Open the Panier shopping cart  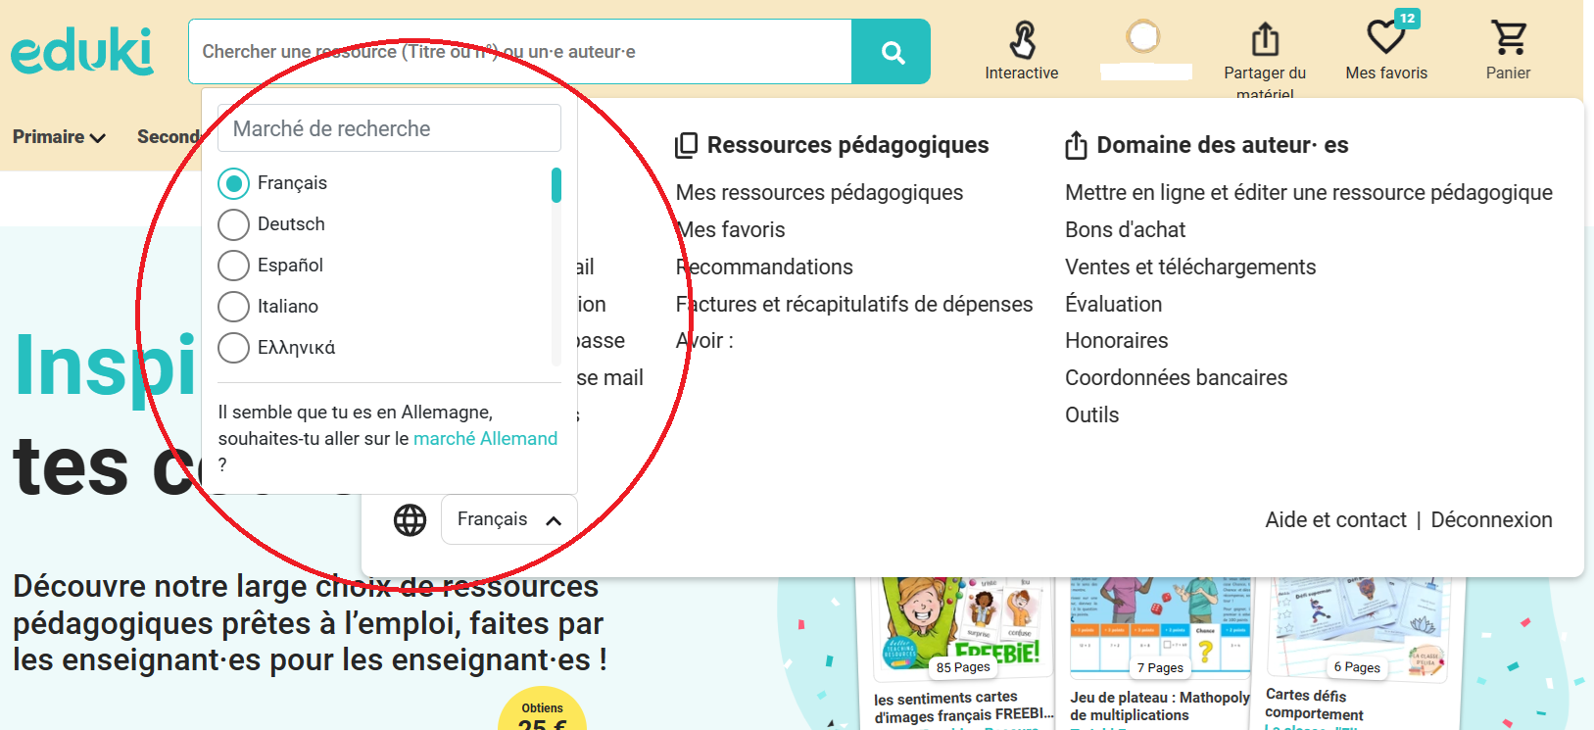(x=1509, y=38)
